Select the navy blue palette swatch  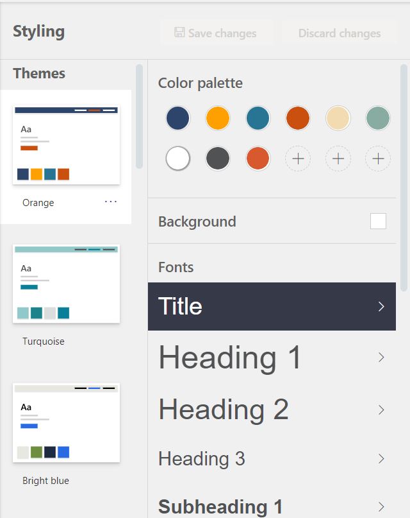pyautogui.click(x=177, y=118)
